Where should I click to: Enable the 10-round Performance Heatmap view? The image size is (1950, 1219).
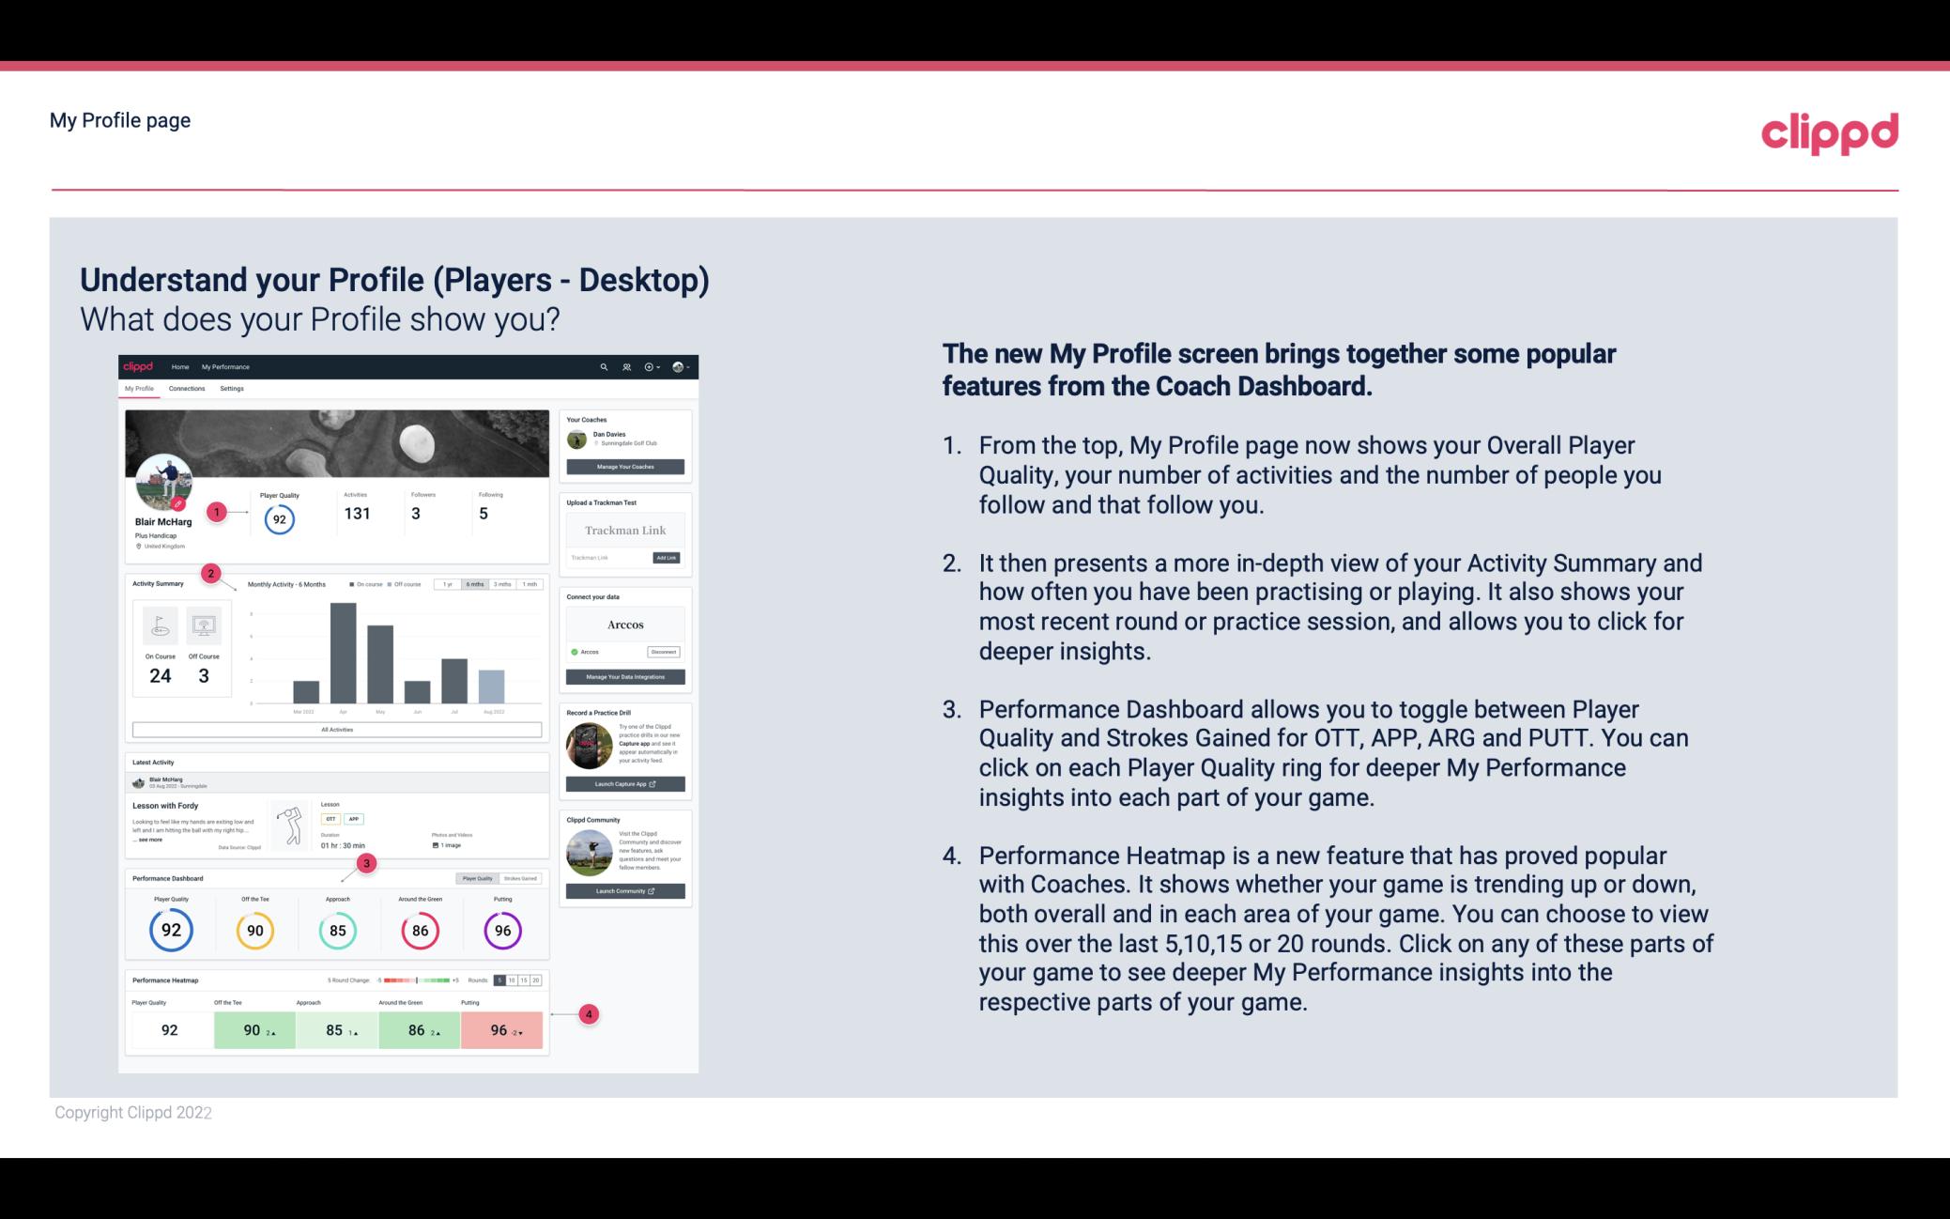tap(518, 980)
